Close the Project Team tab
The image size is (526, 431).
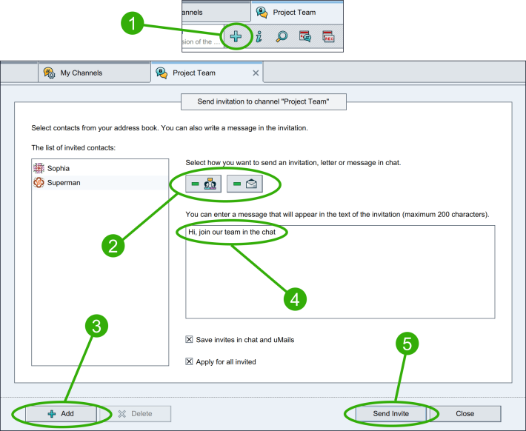point(256,73)
